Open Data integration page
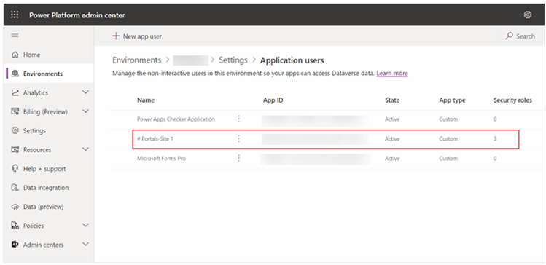Image resolution: width=546 pixels, height=265 pixels. (48, 188)
